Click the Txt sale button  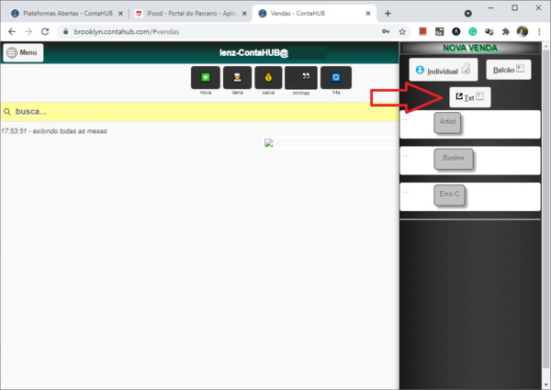pyautogui.click(x=470, y=97)
